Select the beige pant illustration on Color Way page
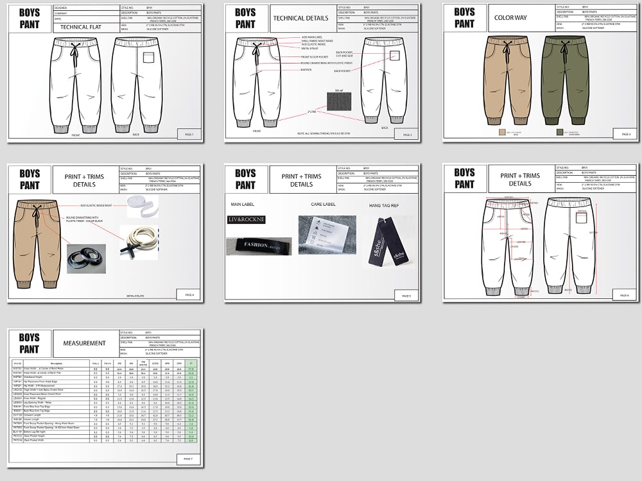Viewport: 642px width, 481px height. [x=508, y=80]
